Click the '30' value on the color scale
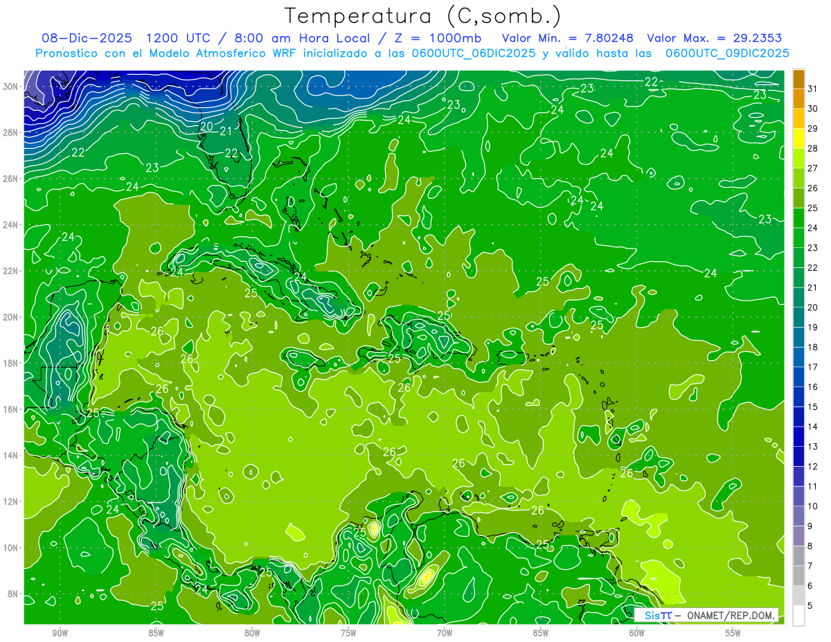Viewport: 831px width, 642px height. (x=813, y=109)
